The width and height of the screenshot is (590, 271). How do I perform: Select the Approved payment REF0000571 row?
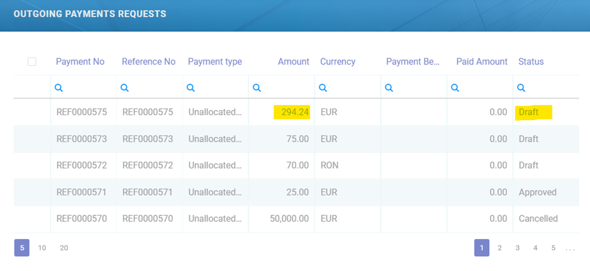(82, 192)
